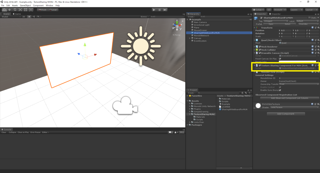This screenshot has width=320, height=173.
Task: Click the Step frame button
Action: [x=165, y=10]
